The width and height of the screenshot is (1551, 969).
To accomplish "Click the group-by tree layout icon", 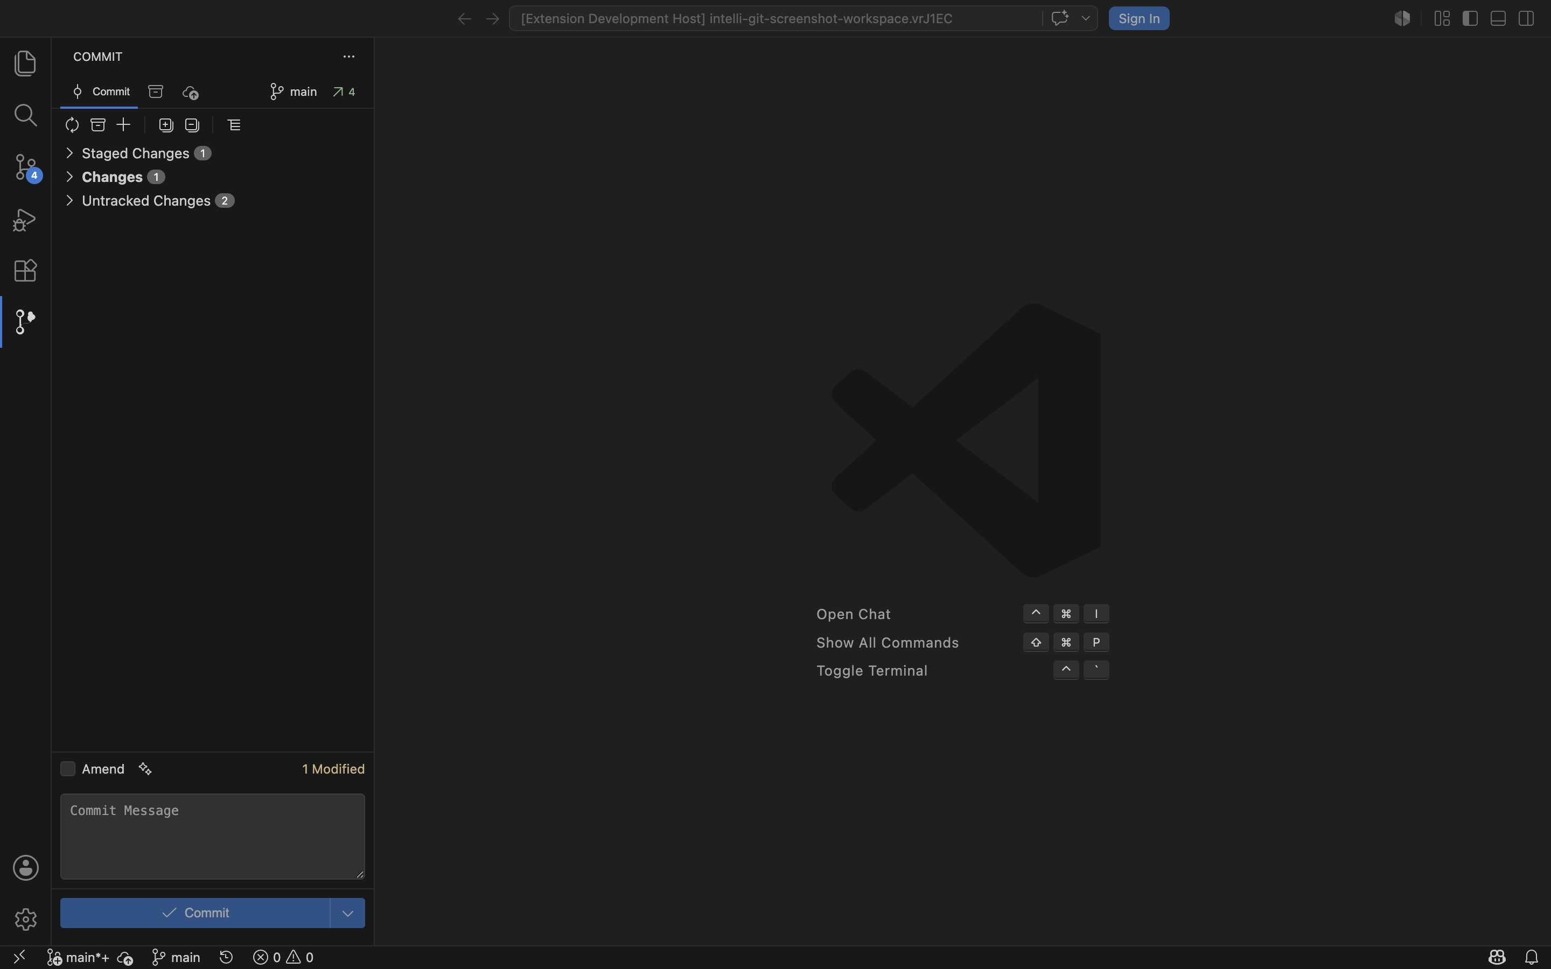I will point(234,125).
